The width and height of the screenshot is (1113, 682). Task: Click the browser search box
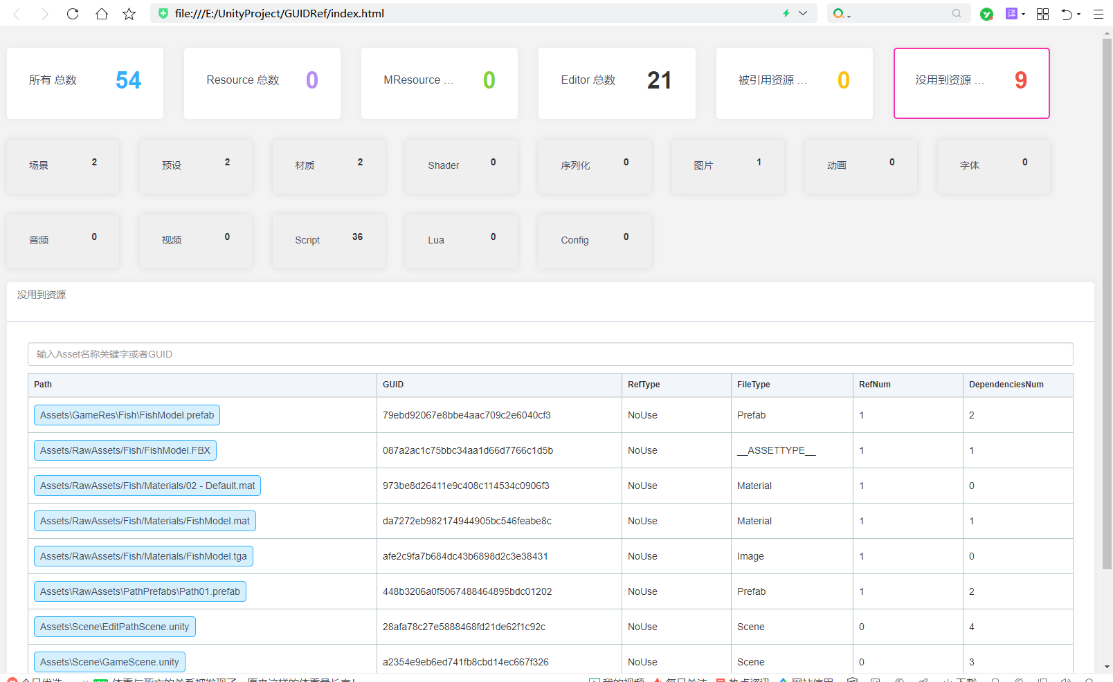click(900, 13)
